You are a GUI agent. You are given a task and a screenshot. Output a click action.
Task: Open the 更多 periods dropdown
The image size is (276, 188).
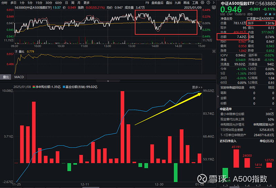click(x=87, y=3)
